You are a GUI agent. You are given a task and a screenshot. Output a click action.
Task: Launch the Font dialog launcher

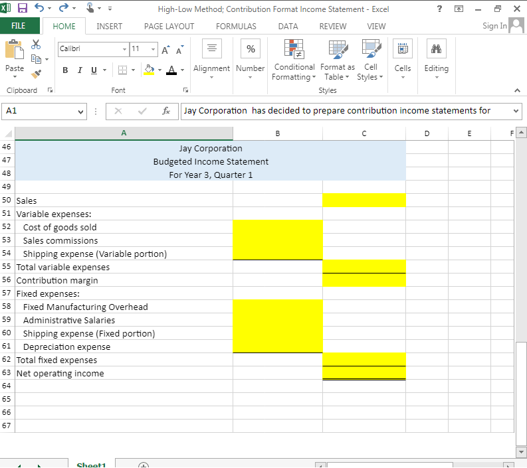point(185,90)
